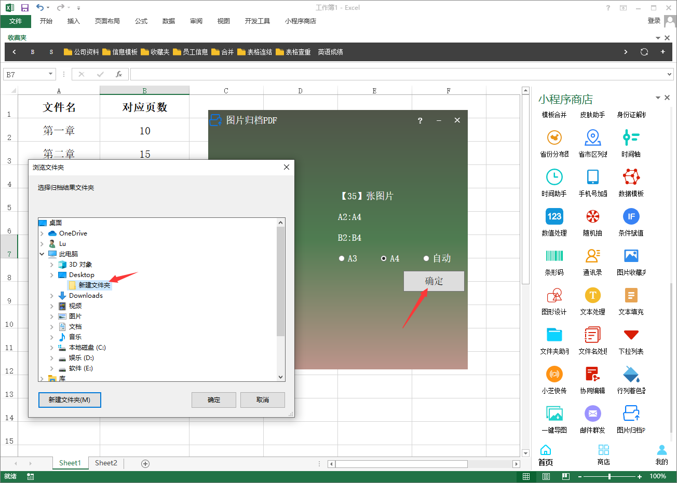Launch the 一键导图 image icon
677x483 pixels.
pyautogui.click(x=554, y=413)
